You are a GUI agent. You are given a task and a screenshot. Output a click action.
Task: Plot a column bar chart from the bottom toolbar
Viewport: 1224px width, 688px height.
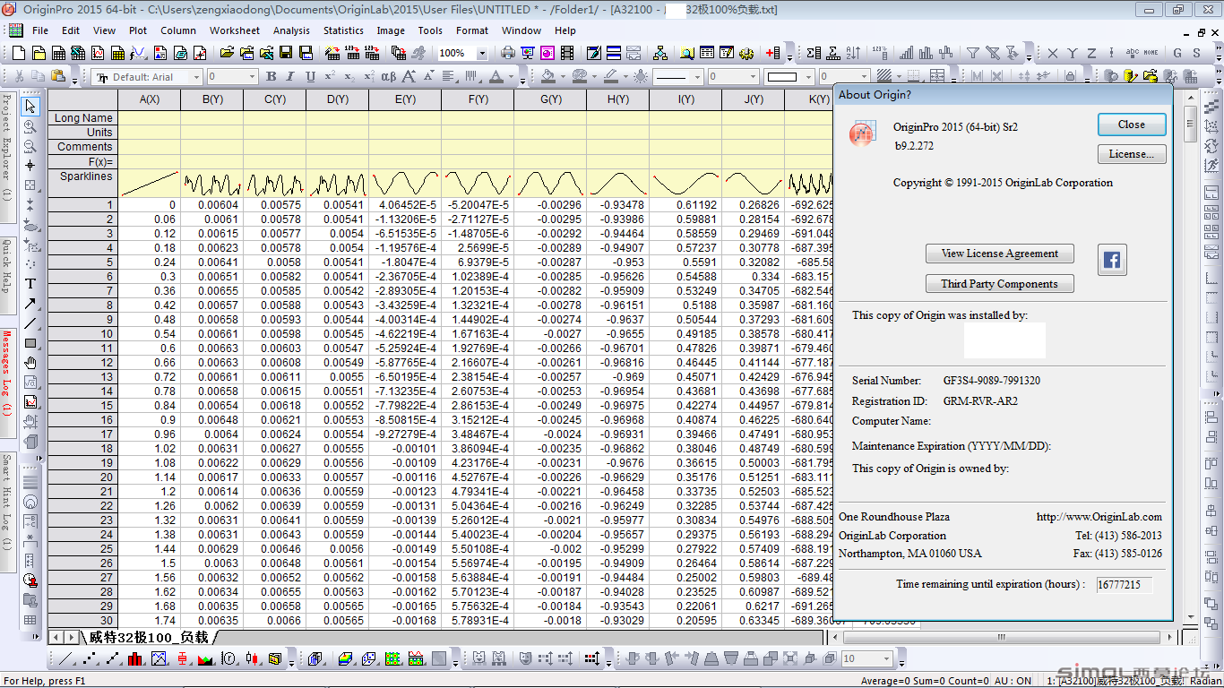coord(135,659)
